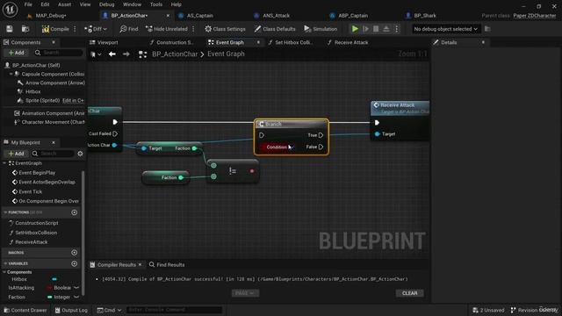The image size is (562, 316).
Task: Click the Stop playback button
Action: click(x=376, y=29)
